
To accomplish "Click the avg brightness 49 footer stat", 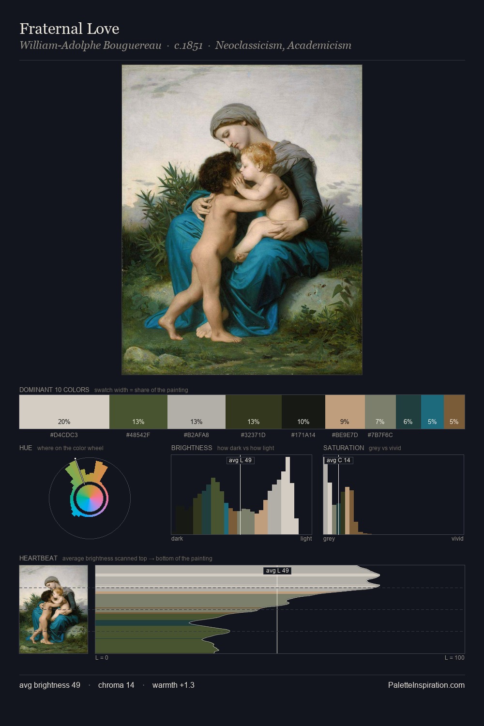I will pos(50,685).
